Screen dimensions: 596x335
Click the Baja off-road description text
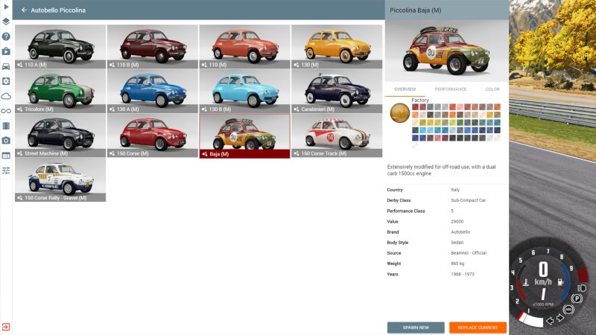coord(441,170)
